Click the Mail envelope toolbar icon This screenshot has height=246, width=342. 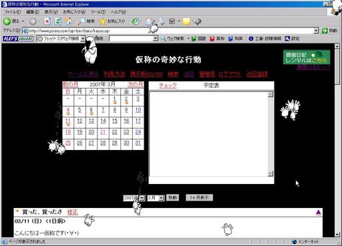[148, 21]
